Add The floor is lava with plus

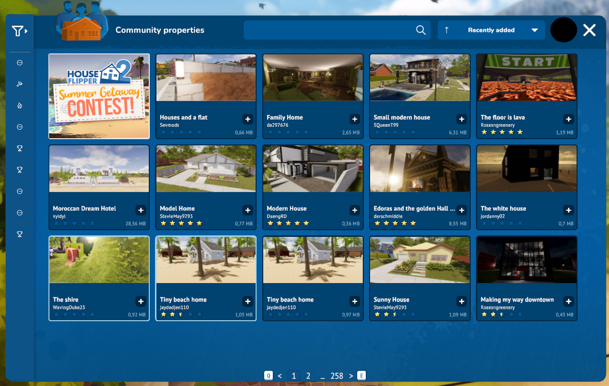pos(568,119)
